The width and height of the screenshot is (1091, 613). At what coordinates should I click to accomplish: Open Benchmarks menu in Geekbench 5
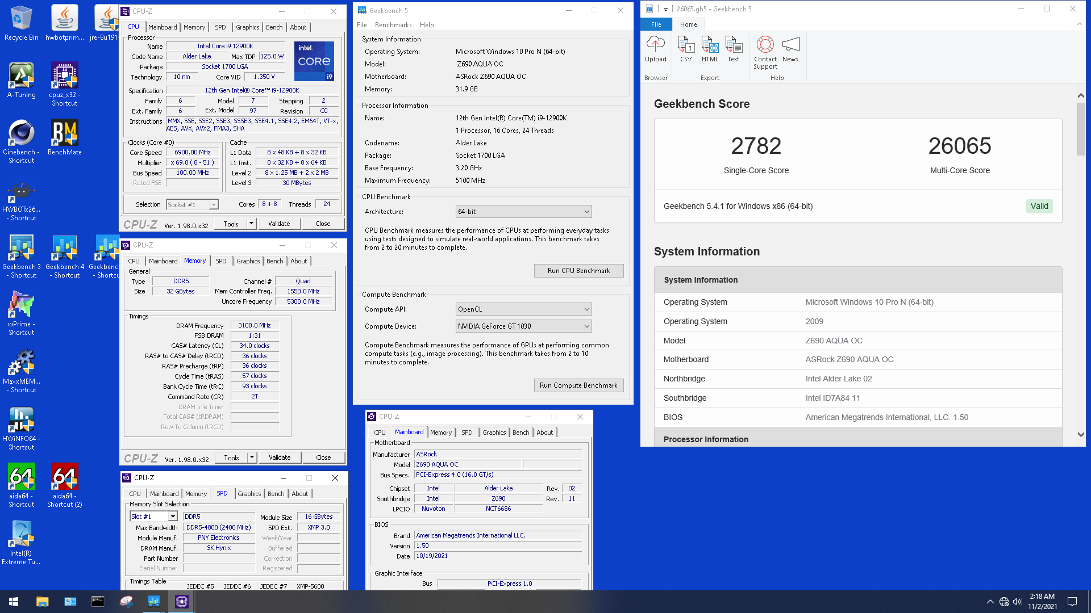pos(393,25)
